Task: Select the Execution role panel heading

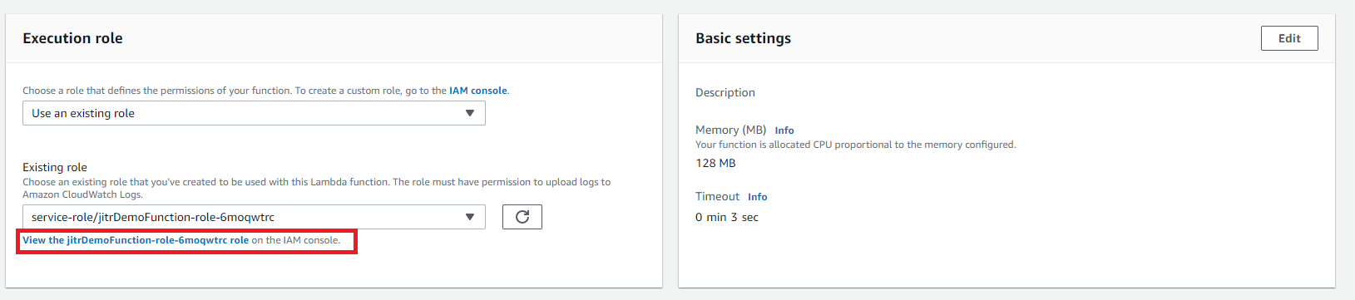Action: [72, 38]
